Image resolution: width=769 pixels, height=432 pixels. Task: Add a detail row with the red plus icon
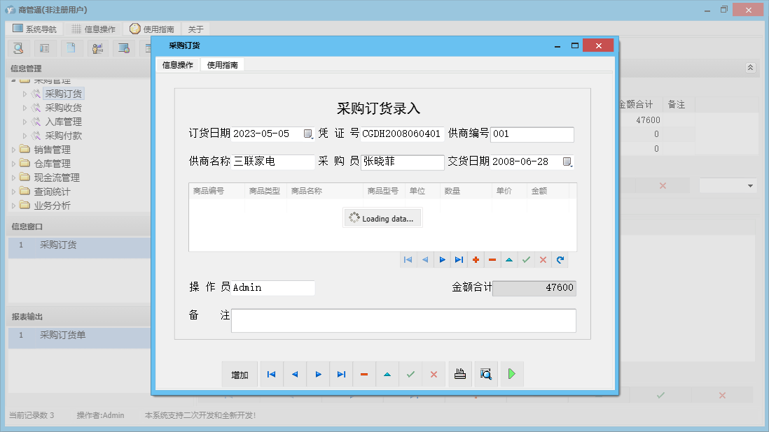476,259
